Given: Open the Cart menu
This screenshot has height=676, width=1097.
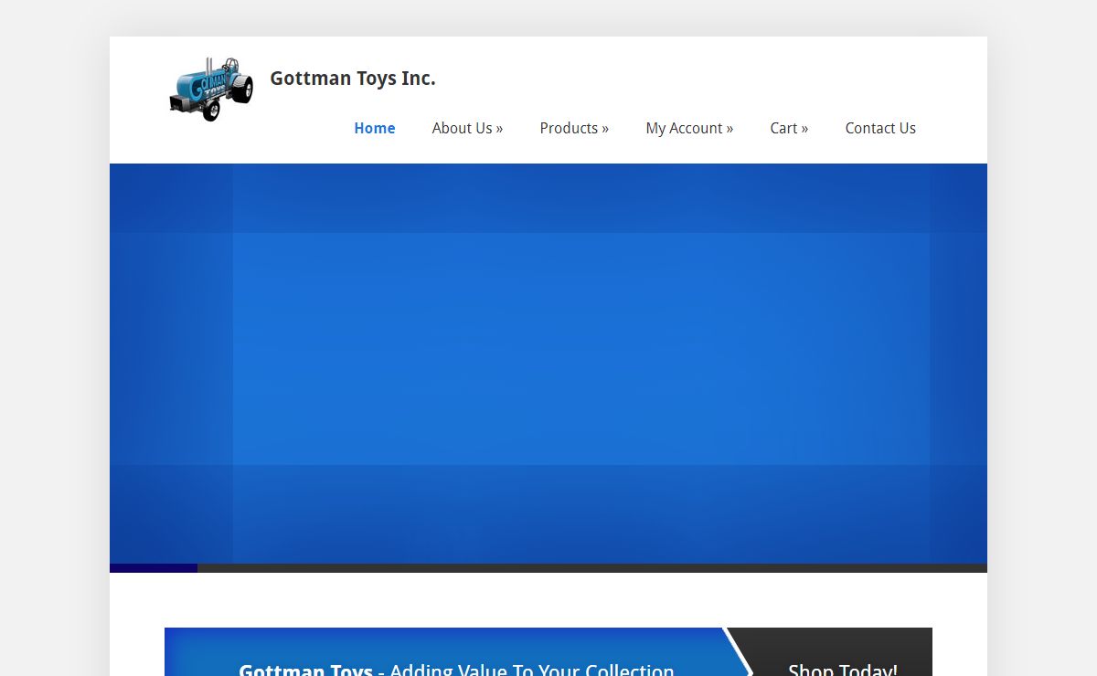Looking at the screenshot, I should tap(789, 128).
